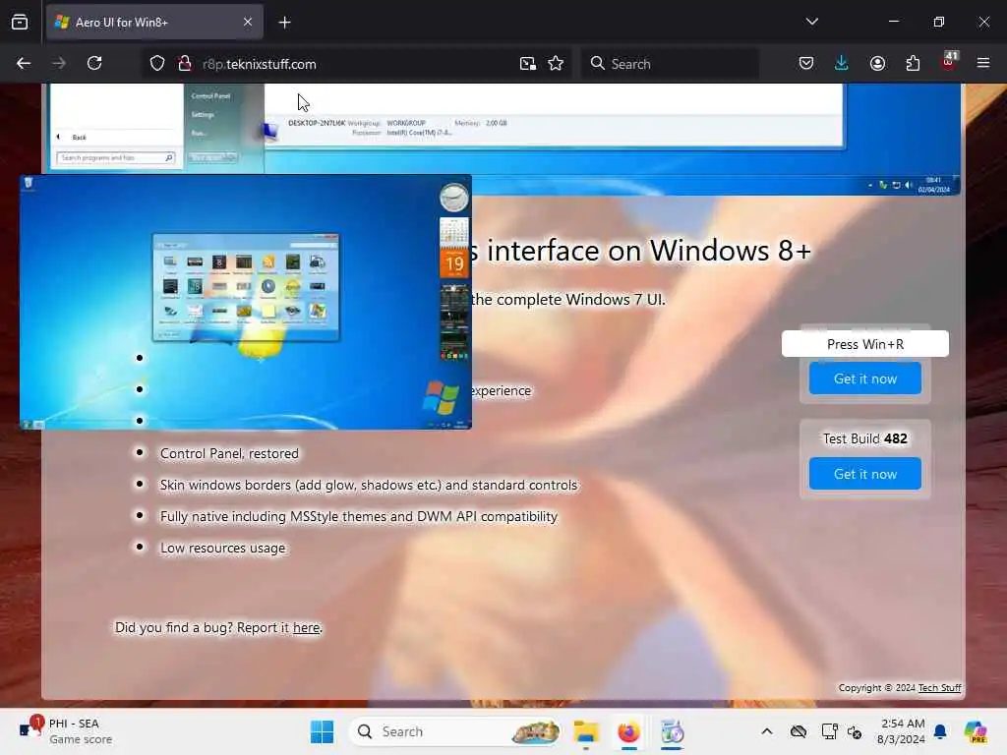Viewport: 1007px width, 755px height.
Task: Open uBlock extension icon with badge 41
Action: point(949,62)
